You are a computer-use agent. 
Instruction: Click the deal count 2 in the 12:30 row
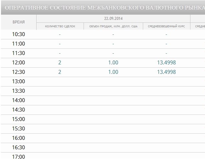(60, 72)
